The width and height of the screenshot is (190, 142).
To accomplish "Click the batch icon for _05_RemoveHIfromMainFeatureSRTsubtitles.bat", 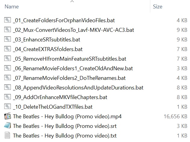I will click(8, 59).
